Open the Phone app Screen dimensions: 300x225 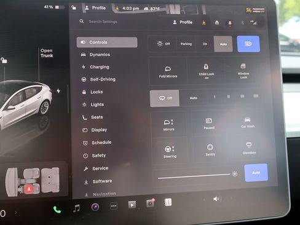pyautogui.click(x=57, y=210)
